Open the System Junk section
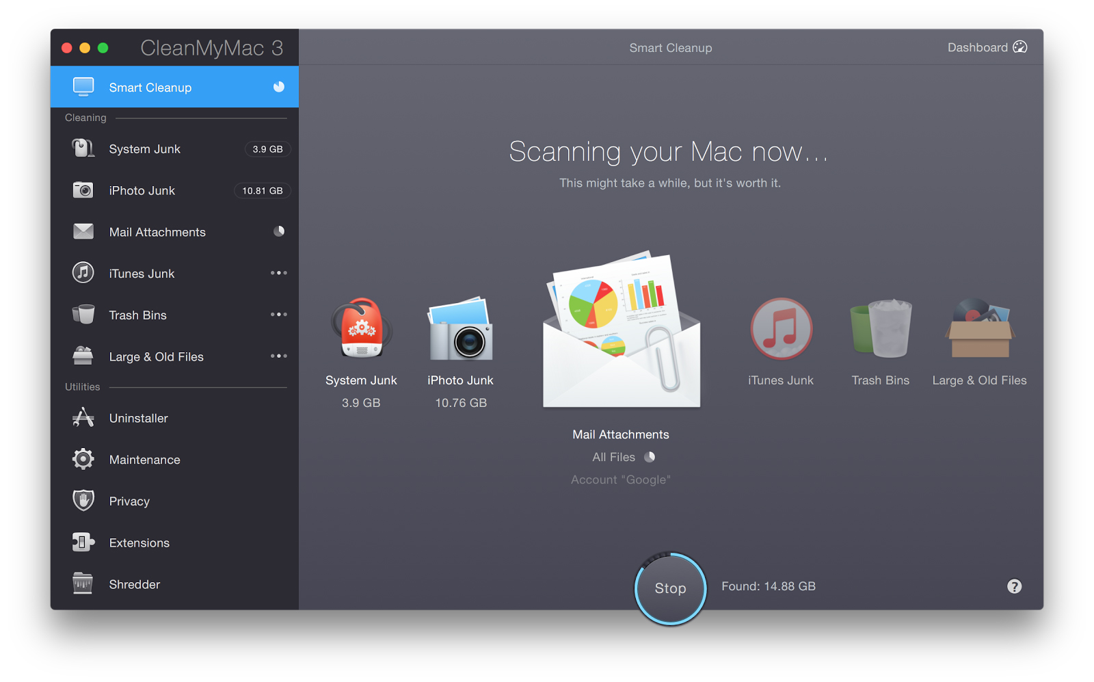The height and width of the screenshot is (682, 1094). [174, 149]
